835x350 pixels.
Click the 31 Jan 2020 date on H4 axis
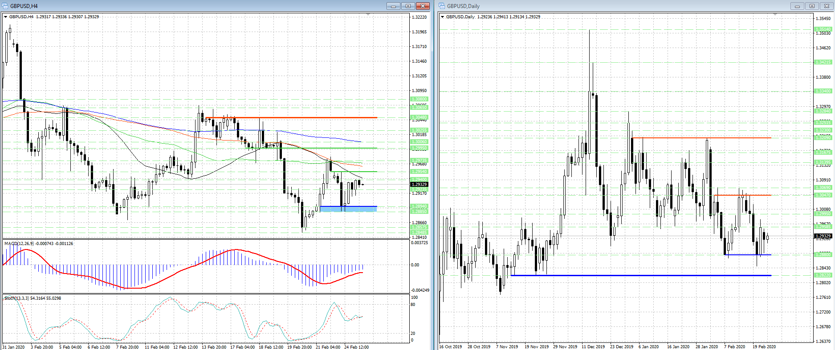(x=14, y=347)
